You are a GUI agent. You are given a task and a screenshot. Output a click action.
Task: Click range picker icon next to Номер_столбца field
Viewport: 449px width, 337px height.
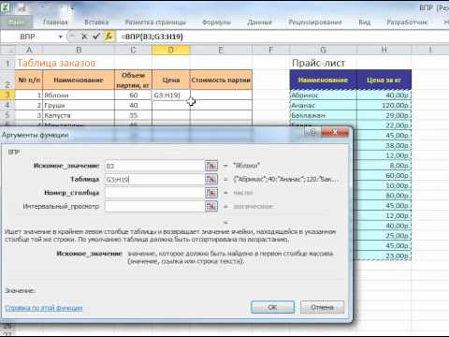(211, 193)
